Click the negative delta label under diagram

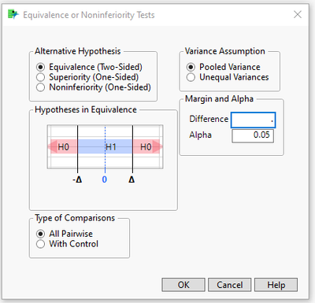click(77, 180)
